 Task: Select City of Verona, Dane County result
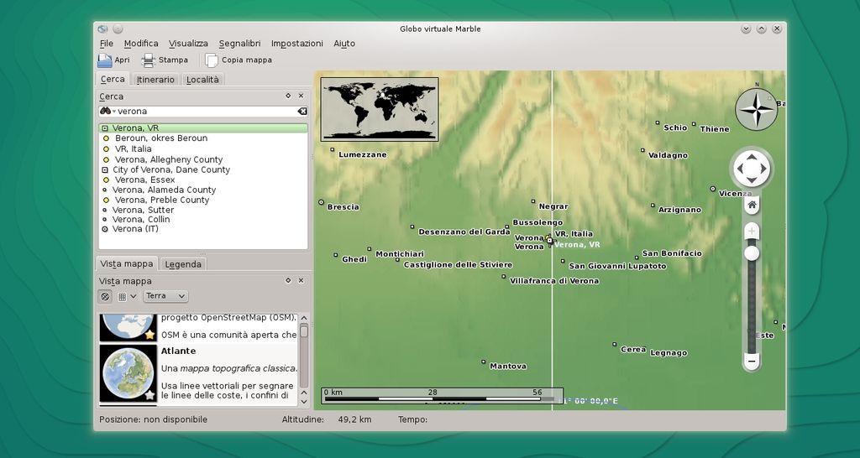click(x=170, y=169)
